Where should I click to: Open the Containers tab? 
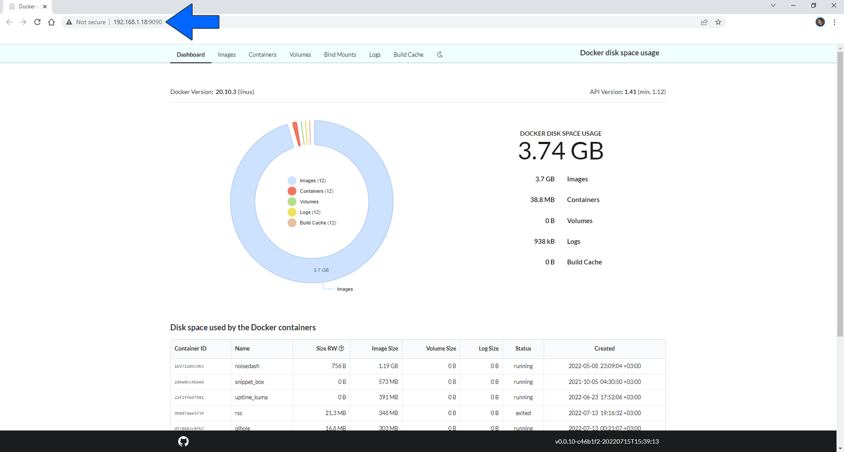coord(263,54)
